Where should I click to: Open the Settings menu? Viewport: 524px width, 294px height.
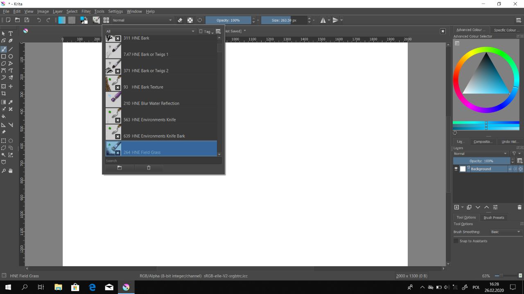[x=115, y=11]
